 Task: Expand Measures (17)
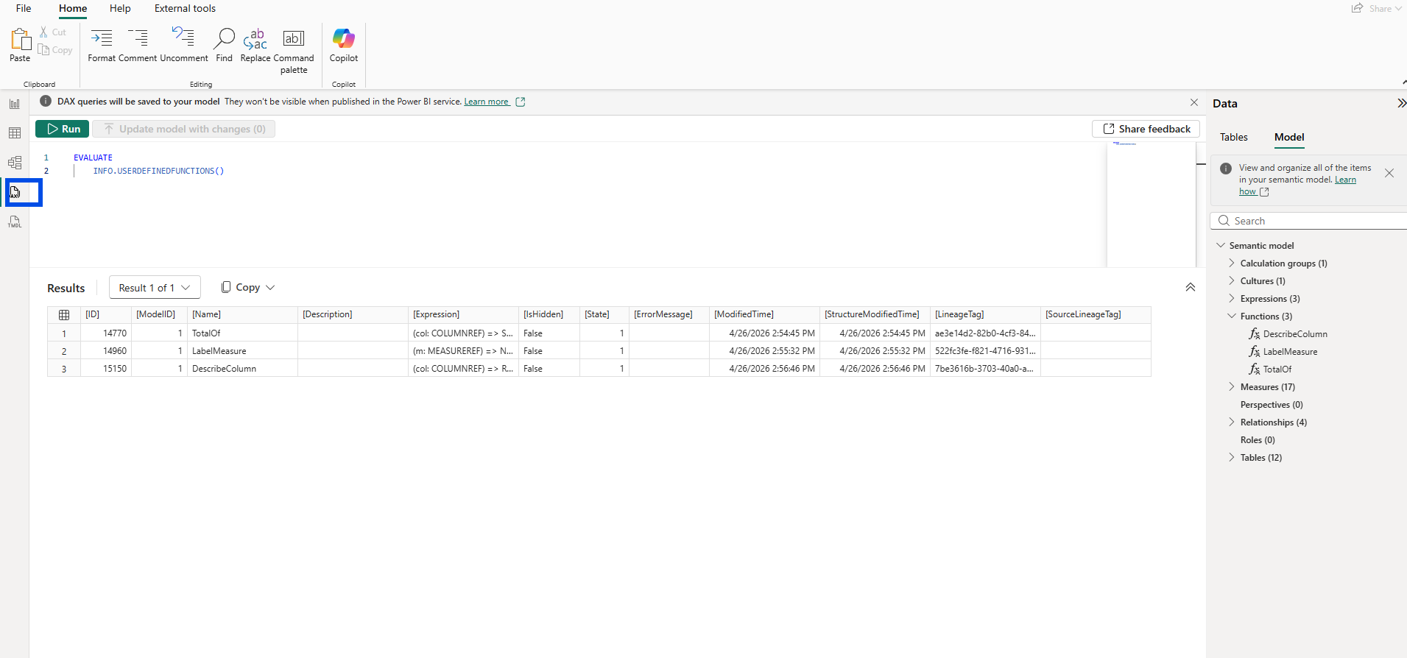pos(1232,386)
